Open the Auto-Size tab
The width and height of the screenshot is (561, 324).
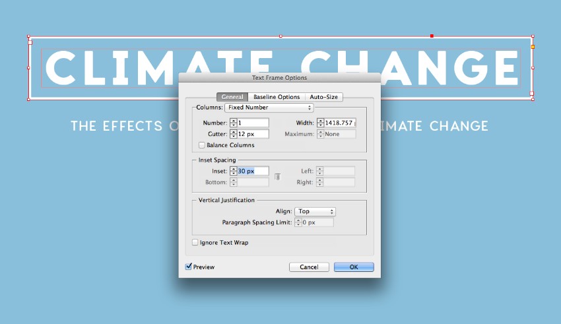pos(323,97)
